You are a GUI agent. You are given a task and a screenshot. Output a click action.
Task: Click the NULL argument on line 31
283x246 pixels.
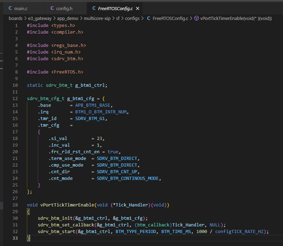(215, 225)
